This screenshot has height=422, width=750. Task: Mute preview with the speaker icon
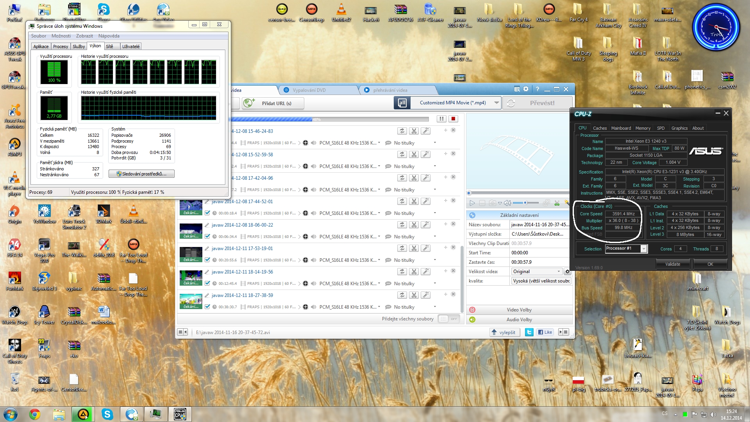coord(507,203)
